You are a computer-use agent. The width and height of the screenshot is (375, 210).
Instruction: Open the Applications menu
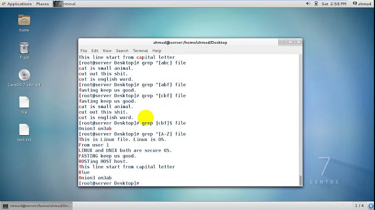click(x=17, y=4)
